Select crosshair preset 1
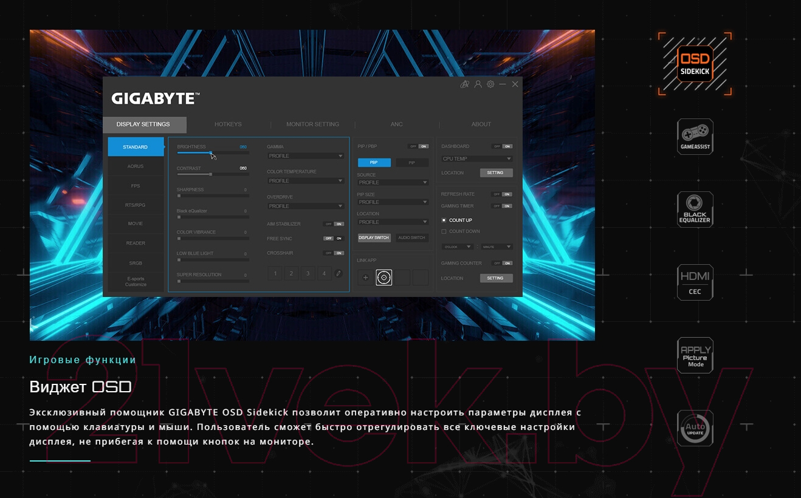 [x=275, y=274]
